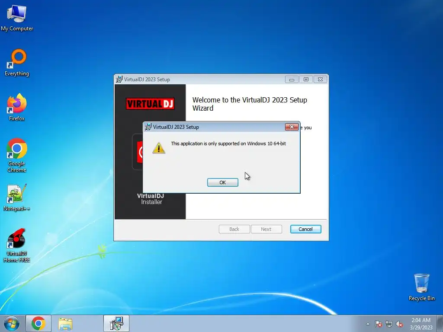Open the taskbar clock showing 2:04 AM

click(x=421, y=323)
